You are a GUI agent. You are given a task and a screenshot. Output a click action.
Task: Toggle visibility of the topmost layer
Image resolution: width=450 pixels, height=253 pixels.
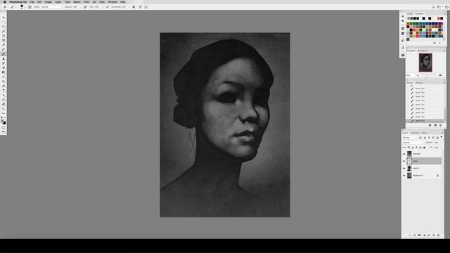coord(404,154)
